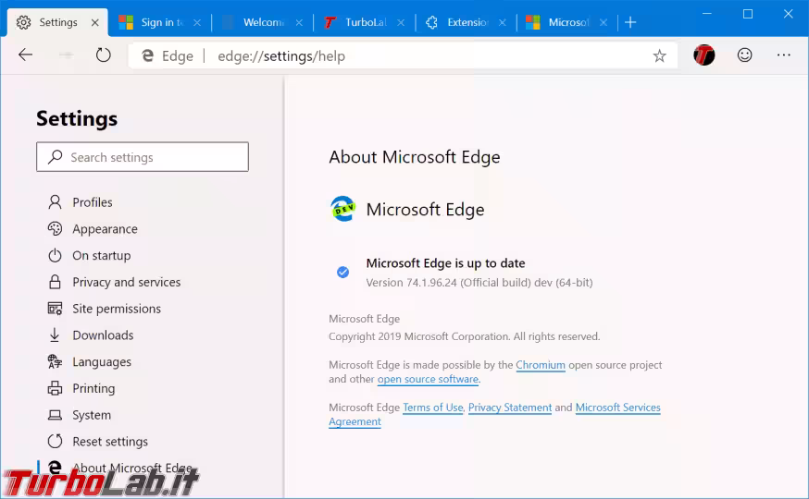Image resolution: width=809 pixels, height=499 pixels.
Task: Click the blue up-to-date checkmark
Action: click(x=342, y=273)
